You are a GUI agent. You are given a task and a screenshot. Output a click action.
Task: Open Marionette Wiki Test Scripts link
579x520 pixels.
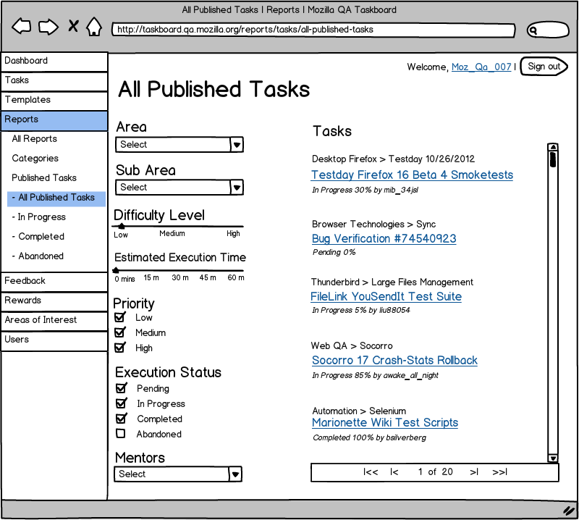pos(385,422)
